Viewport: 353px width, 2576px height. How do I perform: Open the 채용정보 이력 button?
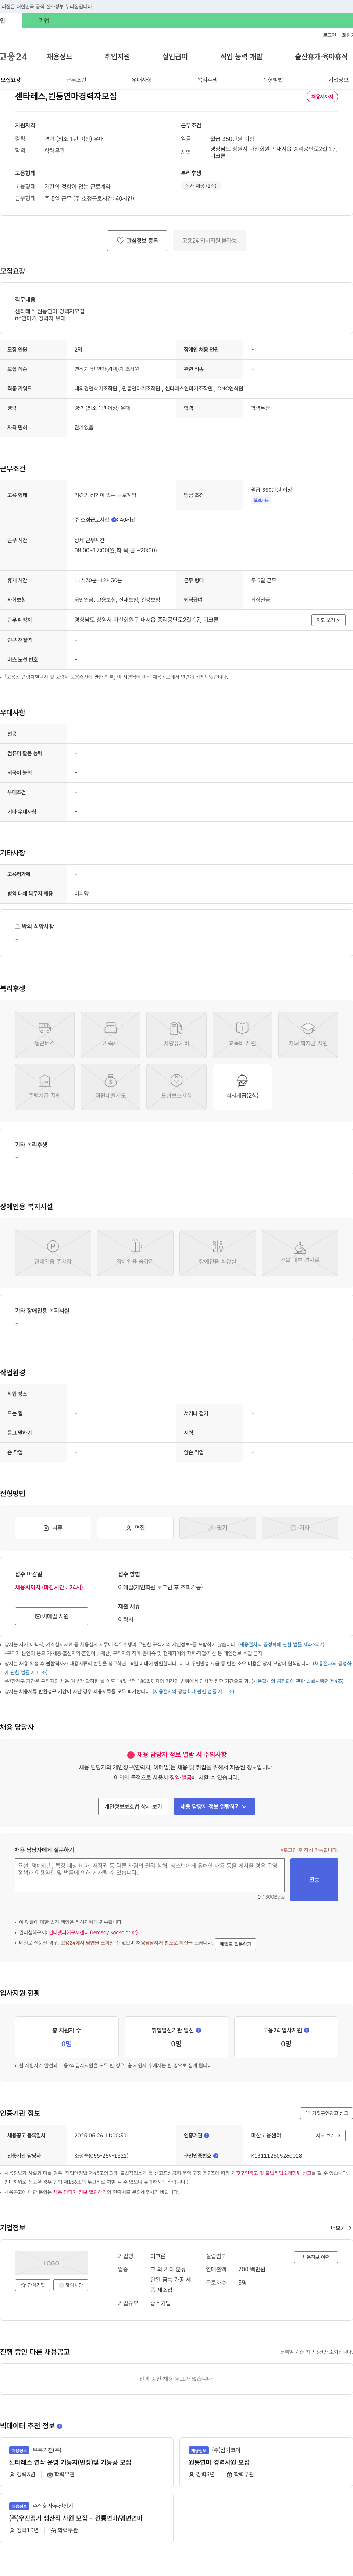(316, 2257)
